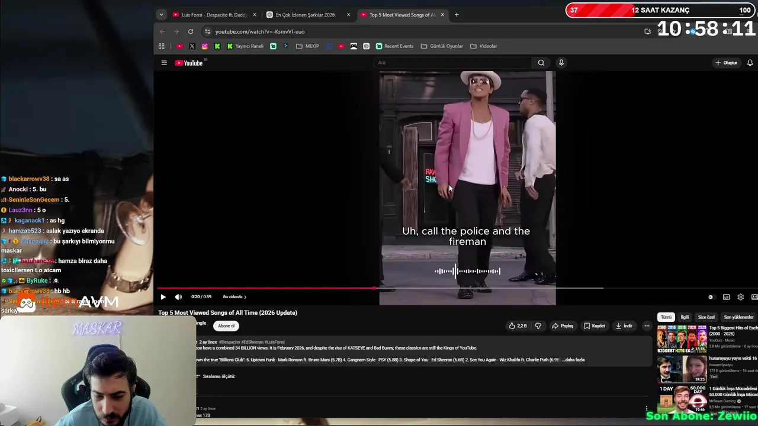
Task: Open 'Recent Events' bookmark
Action: pyautogui.click(x=394, y=46)
